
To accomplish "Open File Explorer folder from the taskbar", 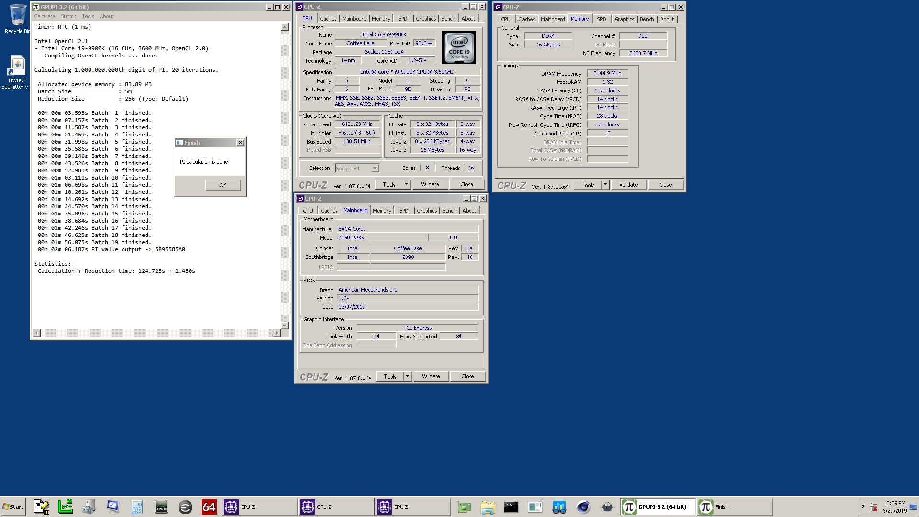I will pos(487,507).
